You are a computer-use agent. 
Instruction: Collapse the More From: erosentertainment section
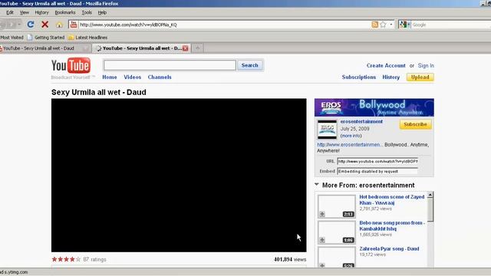coord(317,185)
